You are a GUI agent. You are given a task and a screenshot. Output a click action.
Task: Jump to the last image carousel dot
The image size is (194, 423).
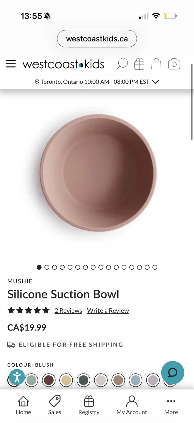(x=155, y=267)
